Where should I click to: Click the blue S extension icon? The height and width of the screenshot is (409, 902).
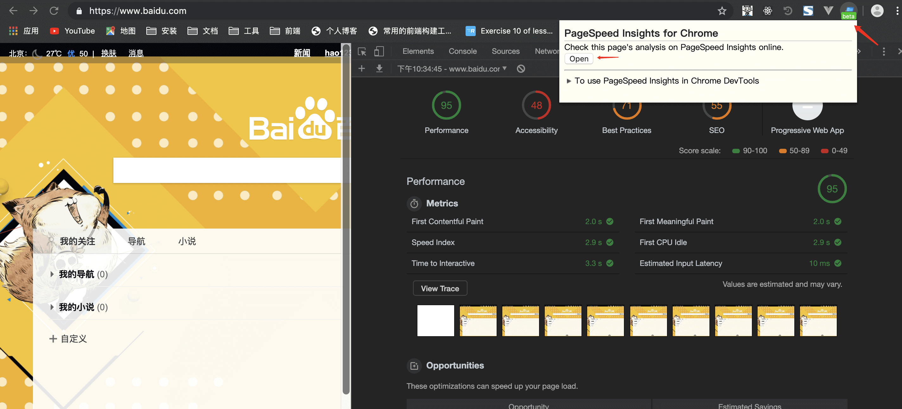808,11
